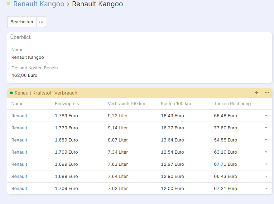274x204 pixels.
Task: Open row menu for 67,21 Euro entry
Action: pyautogui.click(x=266, y=188)
